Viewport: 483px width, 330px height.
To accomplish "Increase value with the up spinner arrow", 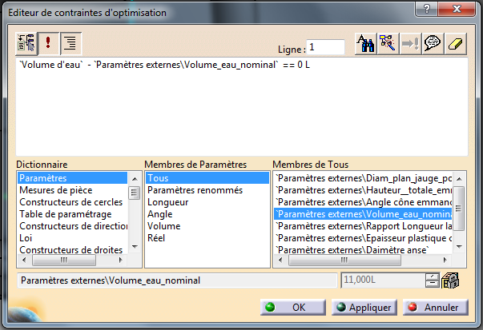I will pyautogui.click(x=433, y=276).
